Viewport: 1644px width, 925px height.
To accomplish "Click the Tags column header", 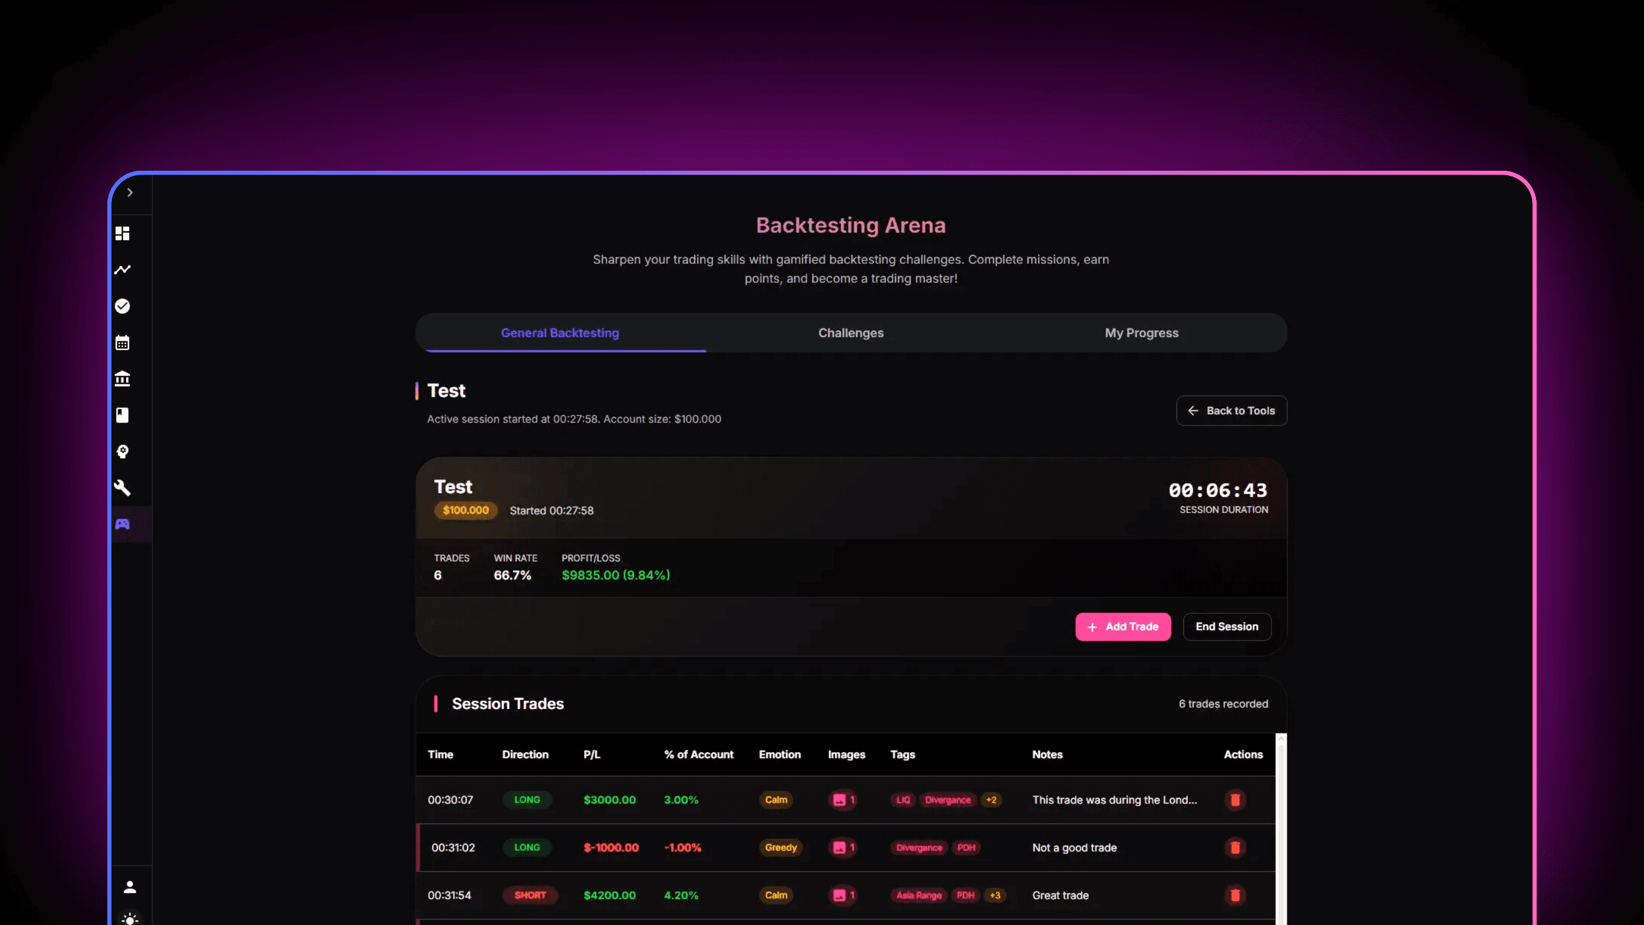I will [x=902, y=754].
